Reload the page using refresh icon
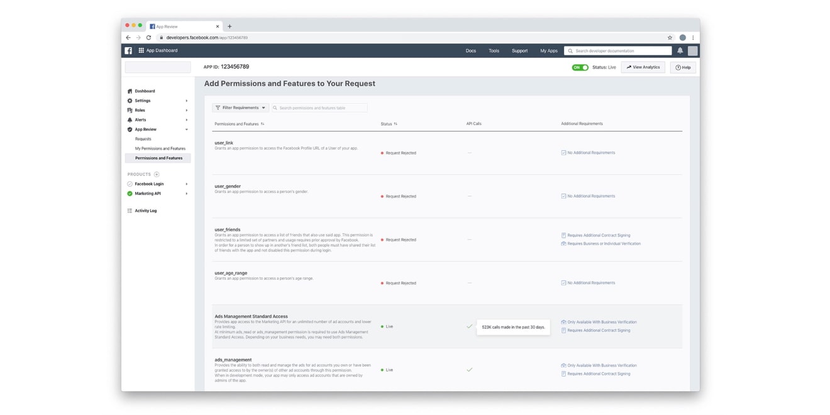Screen dimensions: 830x415 (x=149, y=38)
